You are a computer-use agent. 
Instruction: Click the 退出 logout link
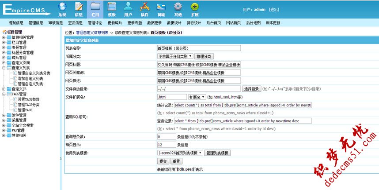click(274, 10)
